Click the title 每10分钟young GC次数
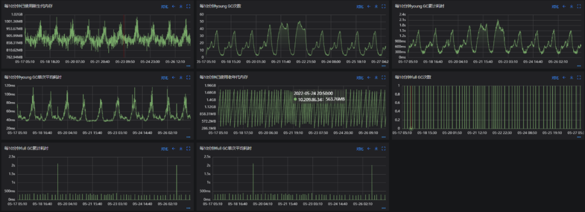The height and width of the screenshot is (212, 585). (x=220, y=6)
